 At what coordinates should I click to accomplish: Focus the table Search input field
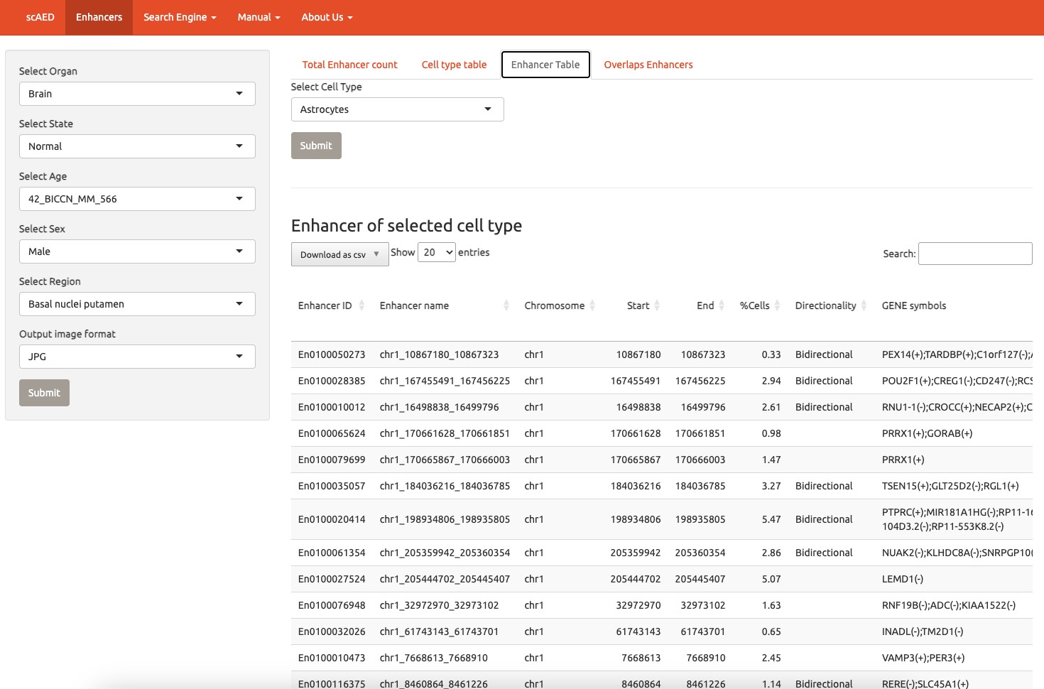coord(975,254)
